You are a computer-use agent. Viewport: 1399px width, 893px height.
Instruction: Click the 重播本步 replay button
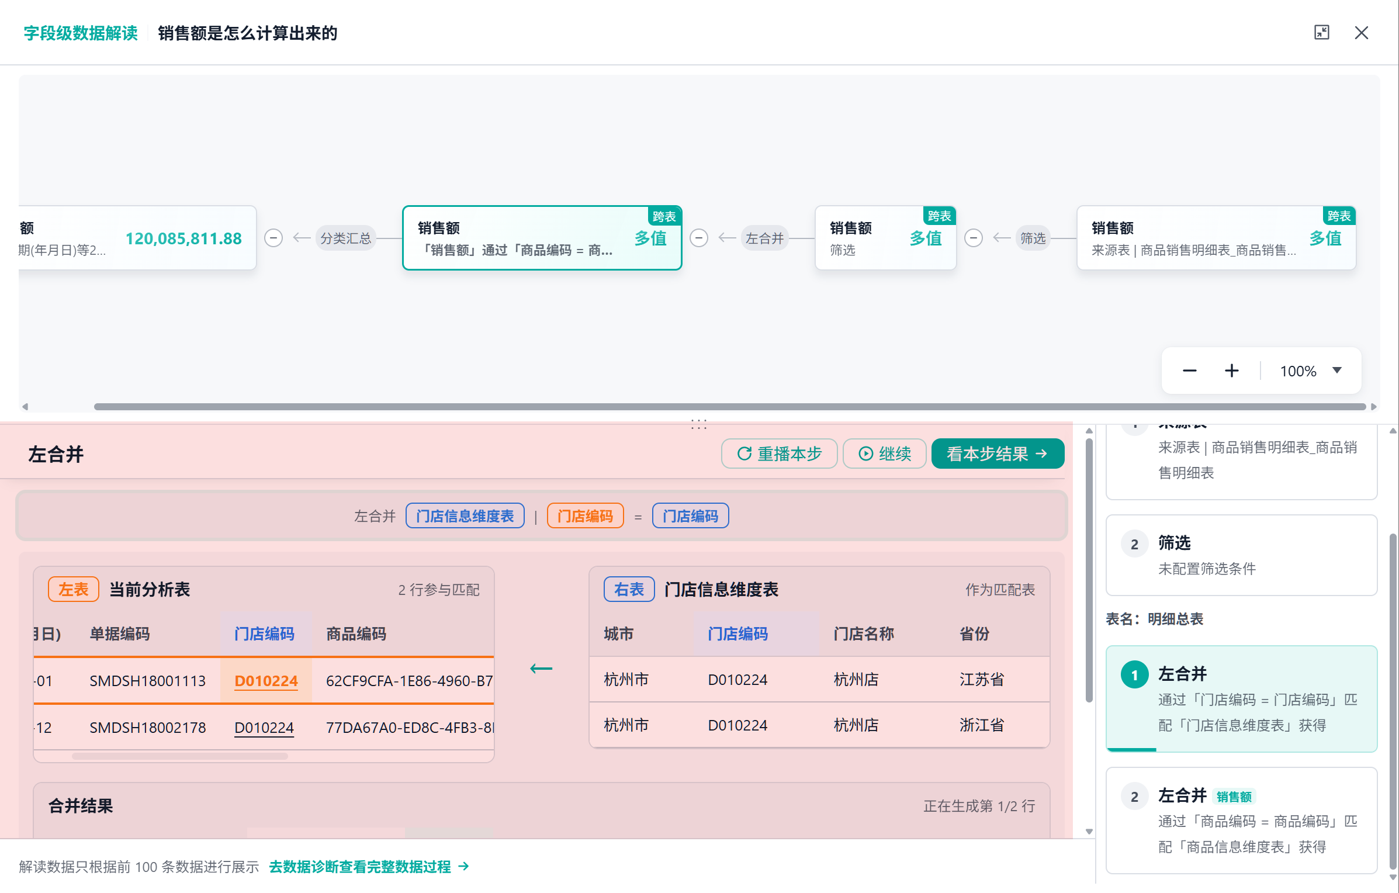point(780,454)
